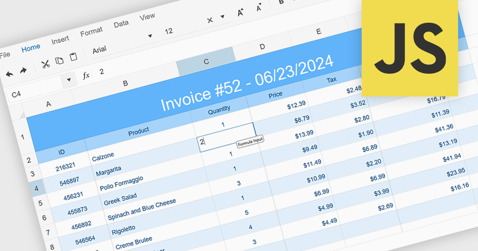Open the Format tab
The width and height of the screenshot is (478, 251).
point(91,31)
